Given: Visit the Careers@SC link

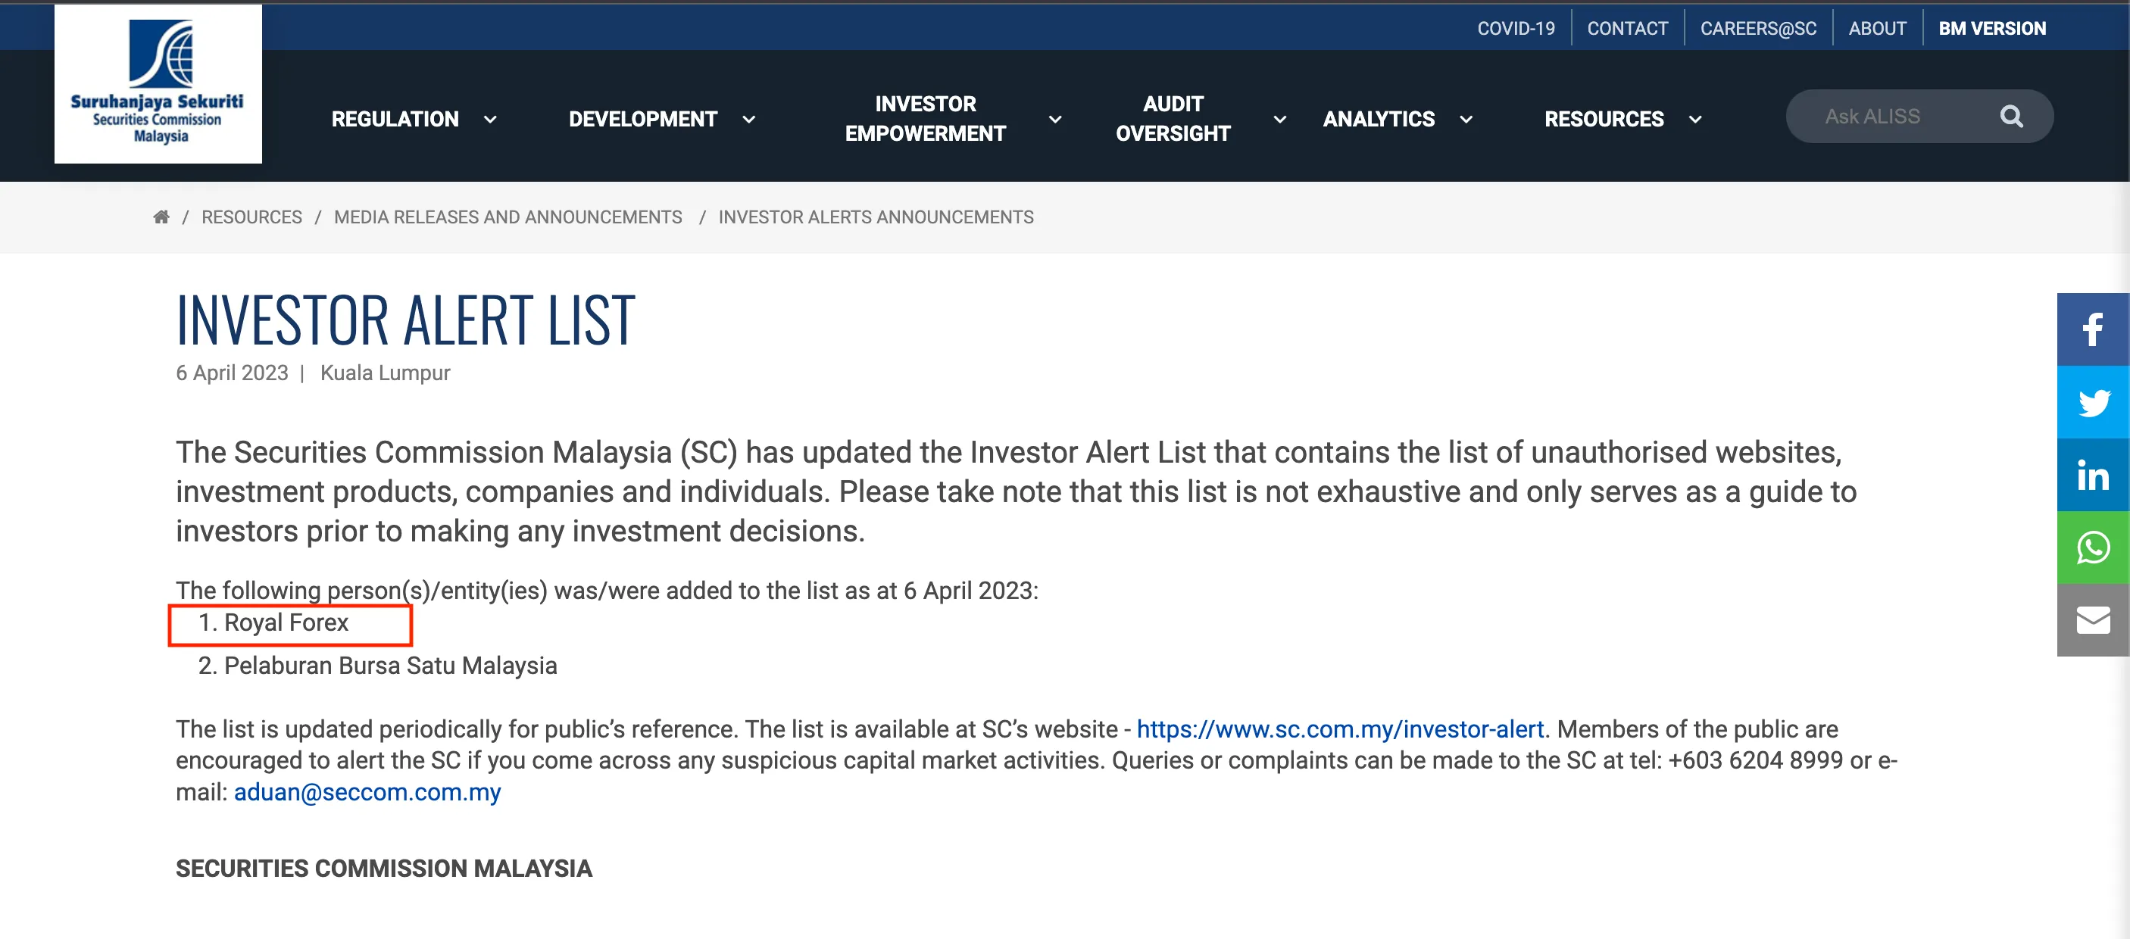Looking at the screenshot, I should (x=1758, y=28).
